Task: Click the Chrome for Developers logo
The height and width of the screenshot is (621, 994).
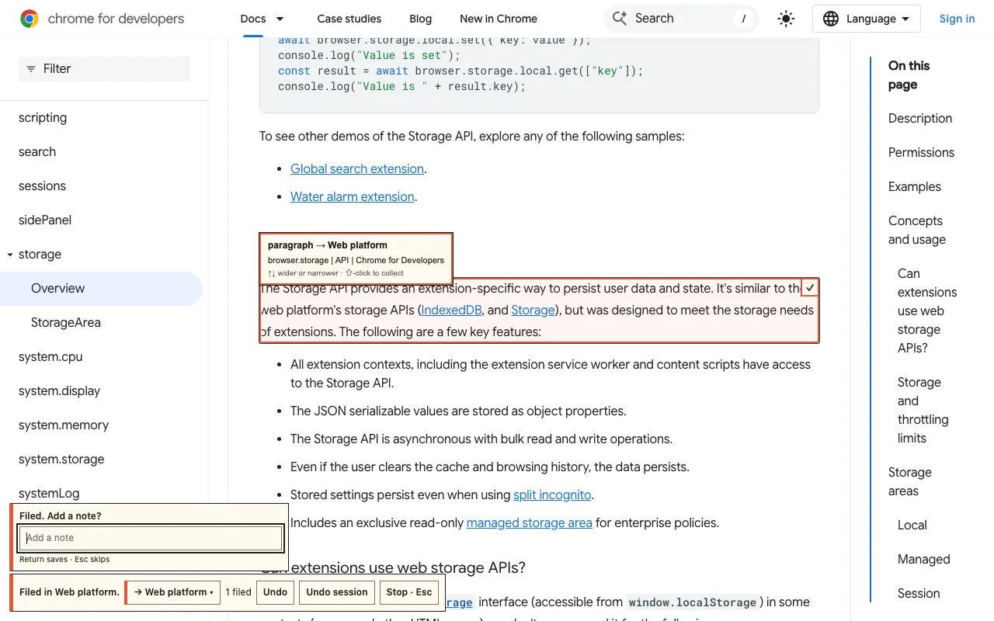Action: click(102, 19)
